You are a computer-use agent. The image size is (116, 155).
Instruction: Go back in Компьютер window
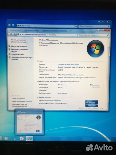tap(9, 26)
